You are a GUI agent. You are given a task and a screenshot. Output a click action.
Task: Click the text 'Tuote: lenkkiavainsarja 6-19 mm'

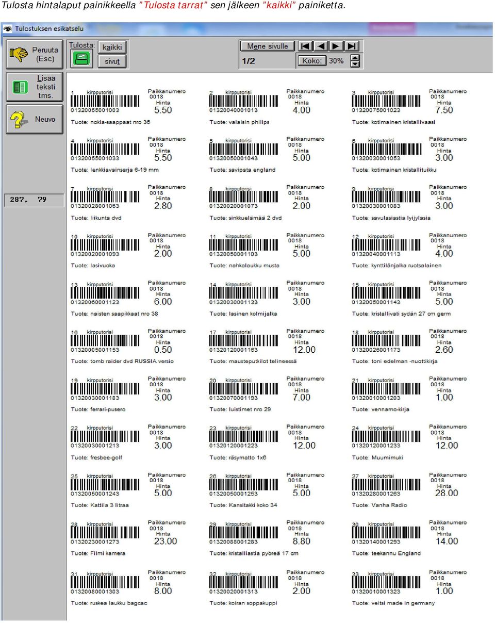[x=115, y=170]
